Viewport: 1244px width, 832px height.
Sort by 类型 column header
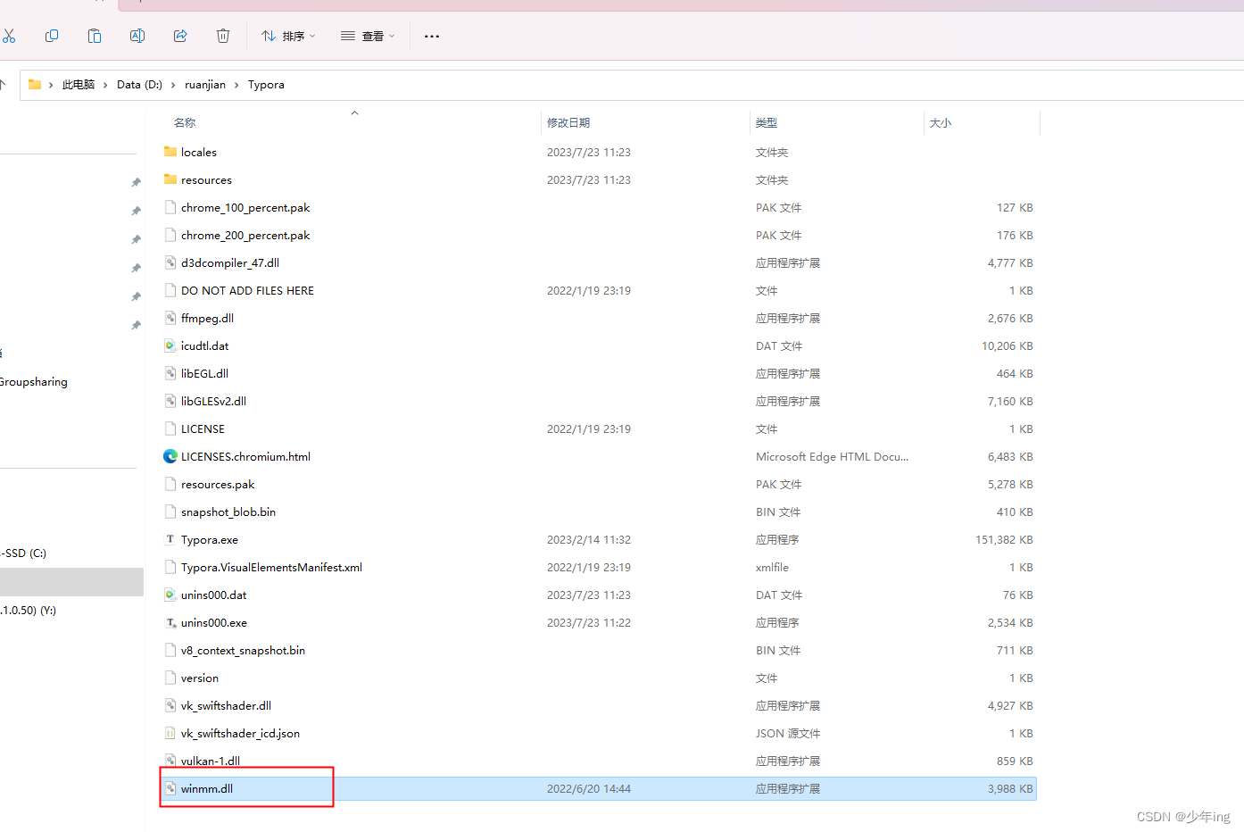pos(767,123)
